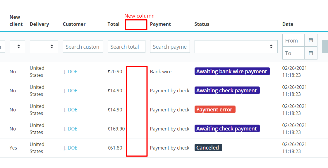The height and width of the screenshot is (168, 328).
Task: Click the Awaiting bank wire payment badge
Action: coord(232,72)
